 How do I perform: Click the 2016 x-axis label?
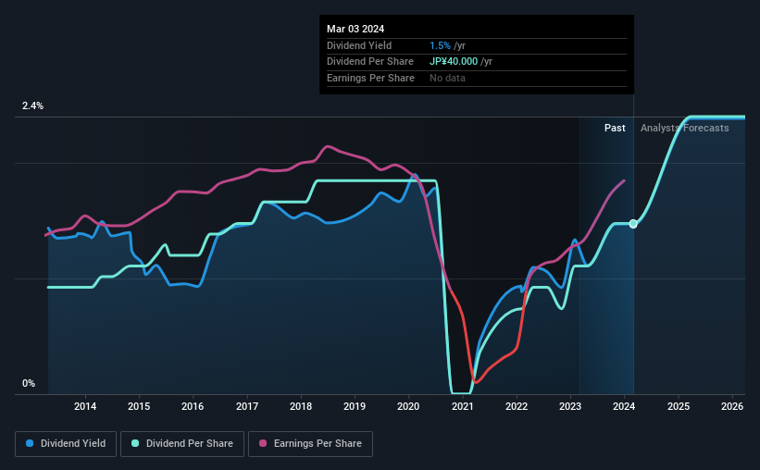(x=193, y=406)
